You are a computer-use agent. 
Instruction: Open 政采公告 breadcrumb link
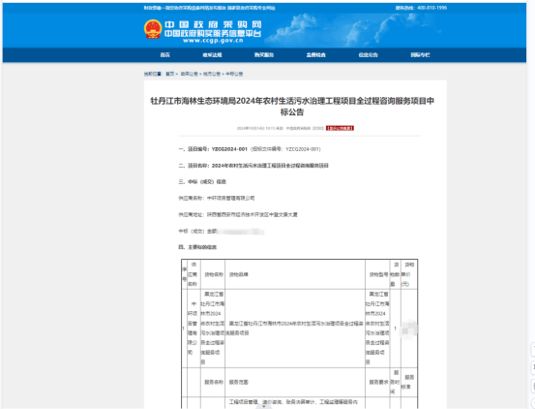click(x=189, y=74)
